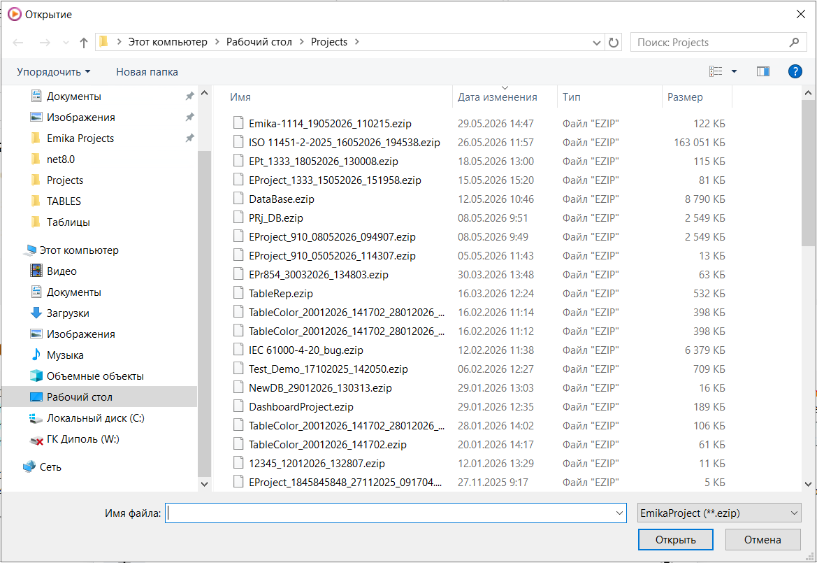Image resolution: width=817 pixels, height=563 pixels.
Task: Expand chevron after Projects in path
Action: pyautogui.click(x=357, y=42)
